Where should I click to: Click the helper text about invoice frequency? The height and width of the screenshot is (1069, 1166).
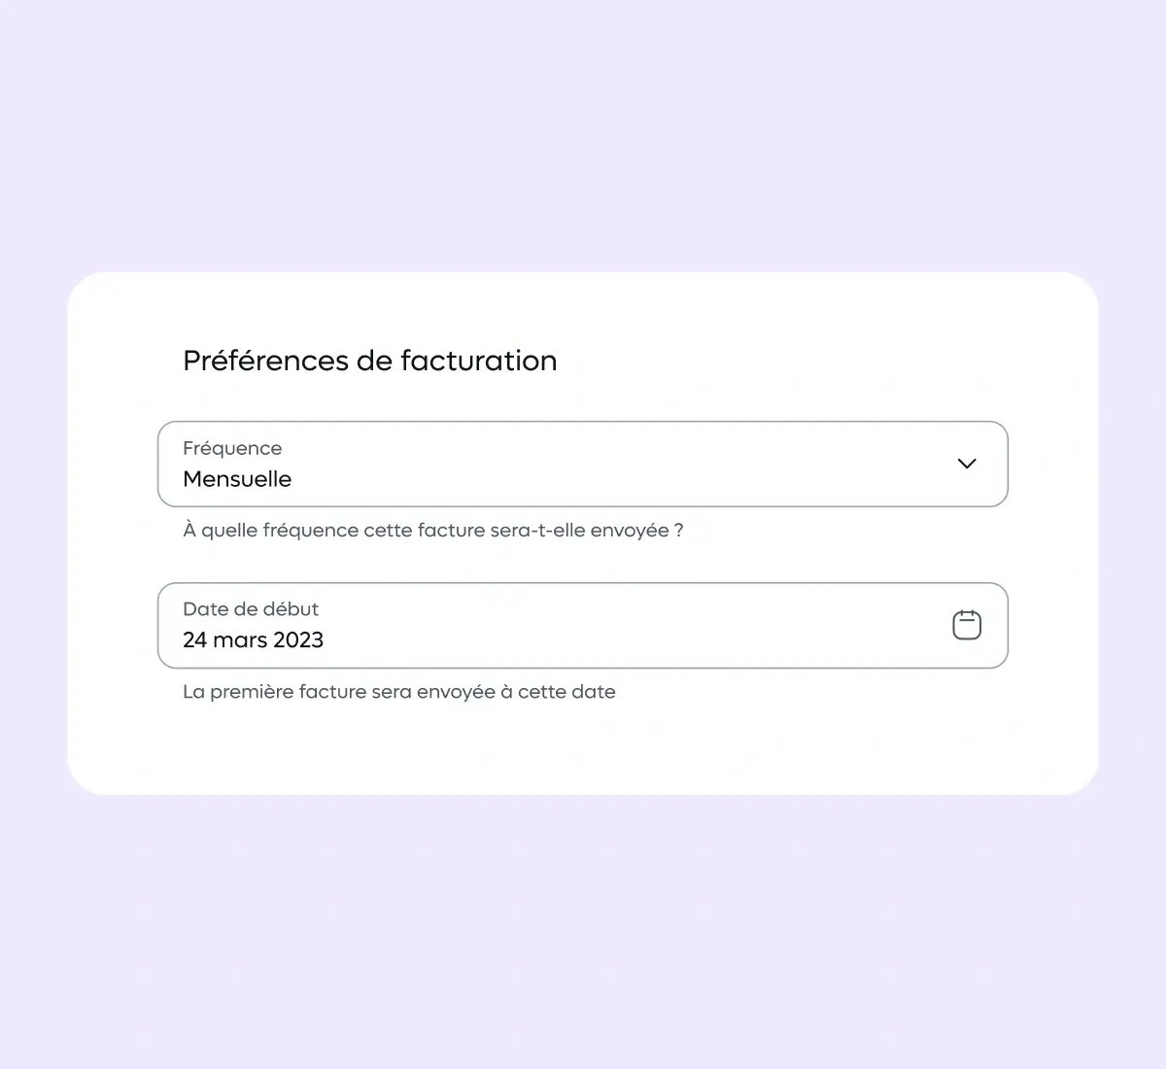pyautogui.click(x=432, y=531)
